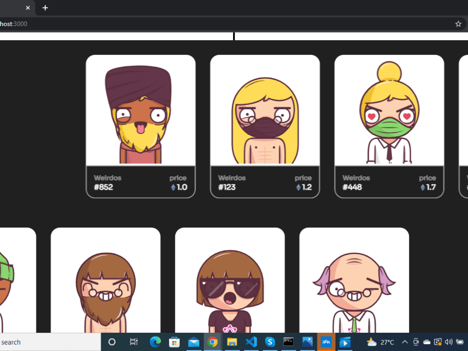Image resolution: width=468 pixels, height=351 pixels.
Task: Open Task View from the taskbar
Action: click(x=134, y=342)
